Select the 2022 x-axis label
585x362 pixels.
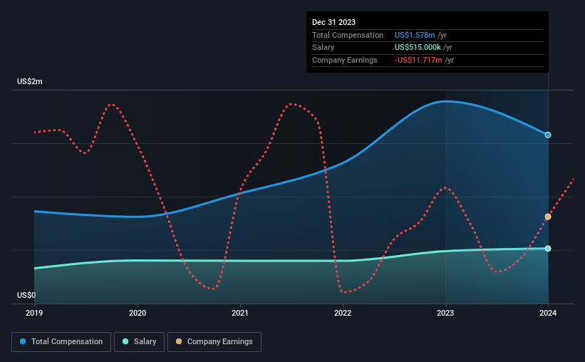tap(343, 313)
